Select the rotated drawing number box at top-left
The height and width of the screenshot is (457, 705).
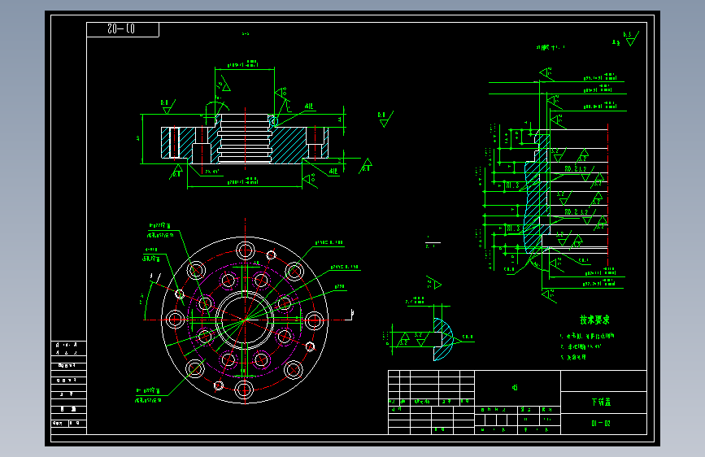coord(122,30)
